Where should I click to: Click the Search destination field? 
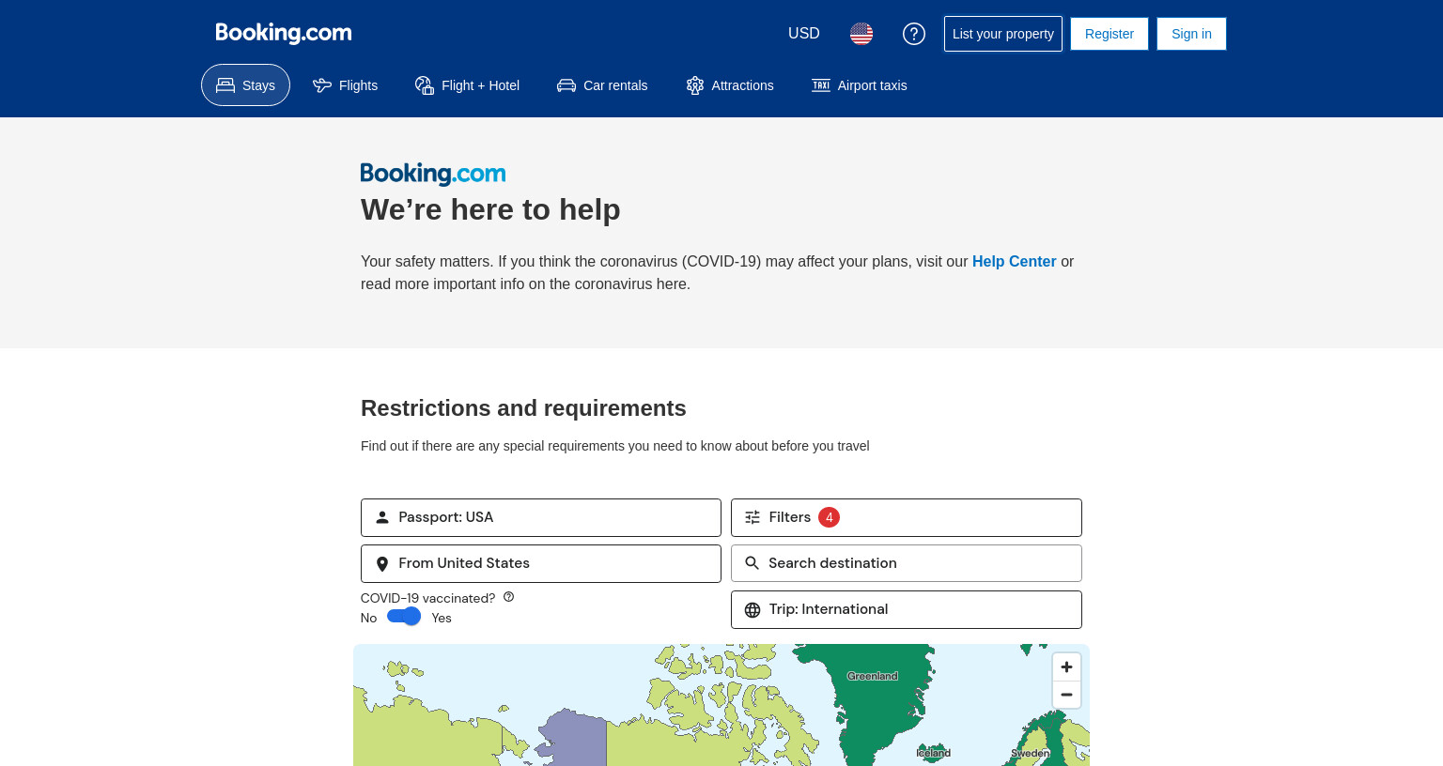(907, 563)
